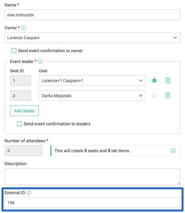Viewport: 185px width, 213px height.
Task: Click the Name field containing one instructor
Action: tap(92, 15)
